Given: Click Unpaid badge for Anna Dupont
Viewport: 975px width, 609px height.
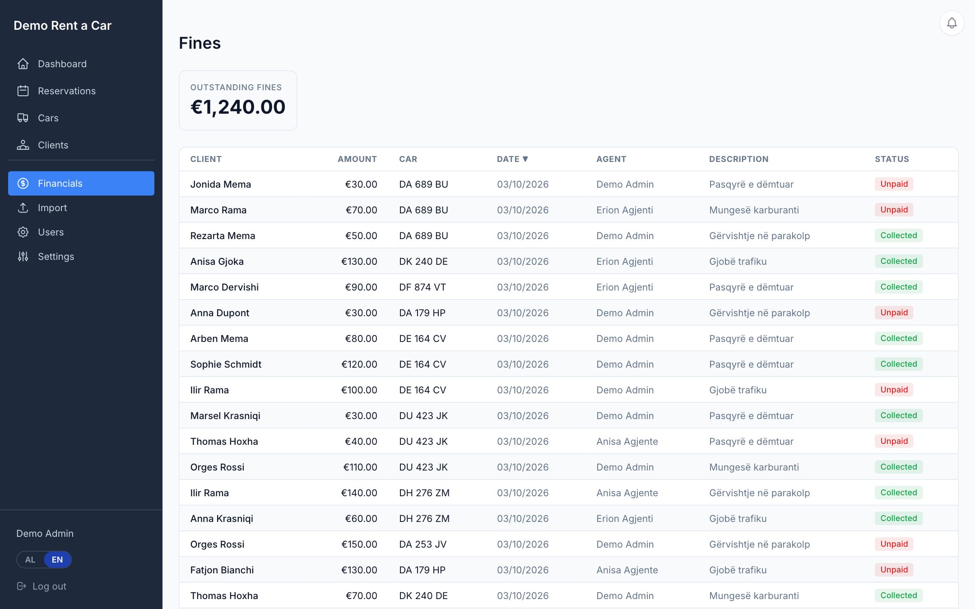Looking at the screenshot, I should pos(894,313).
